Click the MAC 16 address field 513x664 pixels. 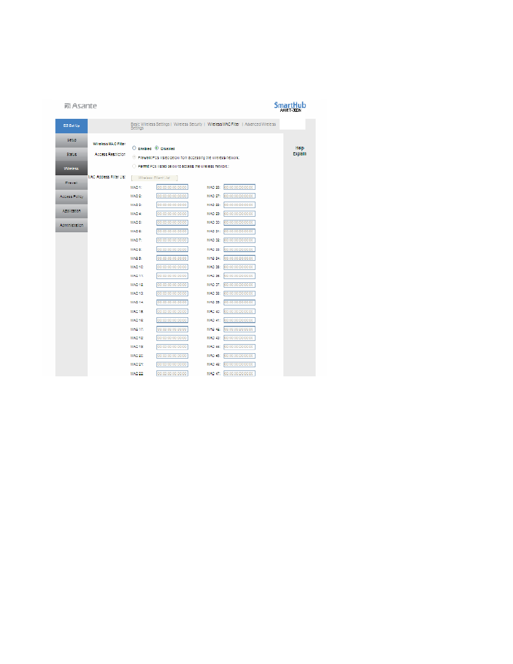point(172,320)
